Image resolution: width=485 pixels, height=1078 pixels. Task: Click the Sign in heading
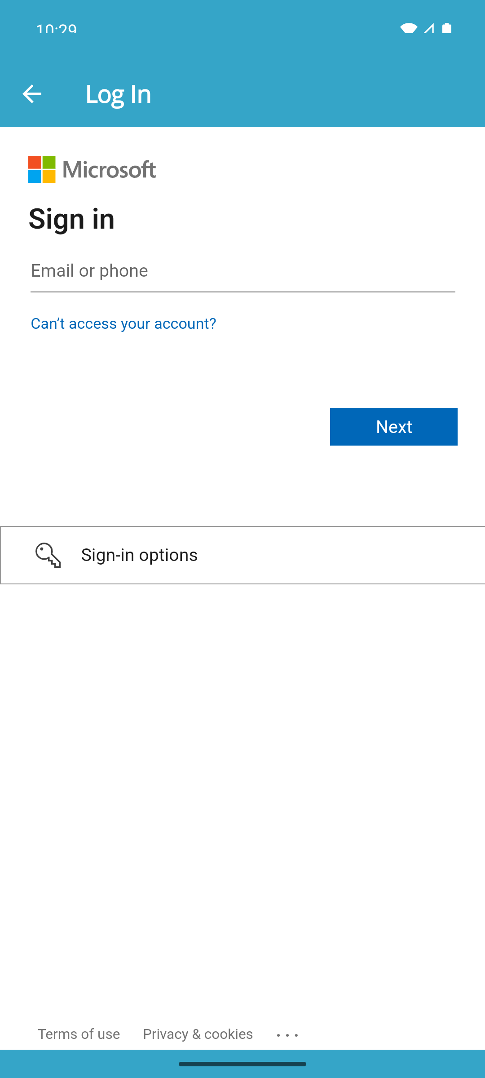pyautogui.click(x=72, y=219)
